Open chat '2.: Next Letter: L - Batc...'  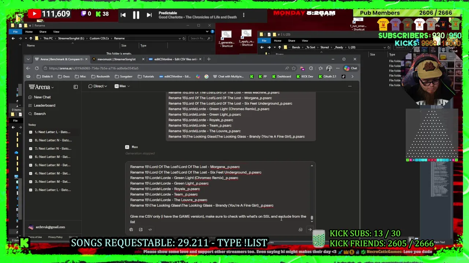(49, 190)
